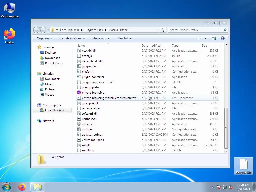
Task: Select Recent Places in Favorites
Action: 54,63
